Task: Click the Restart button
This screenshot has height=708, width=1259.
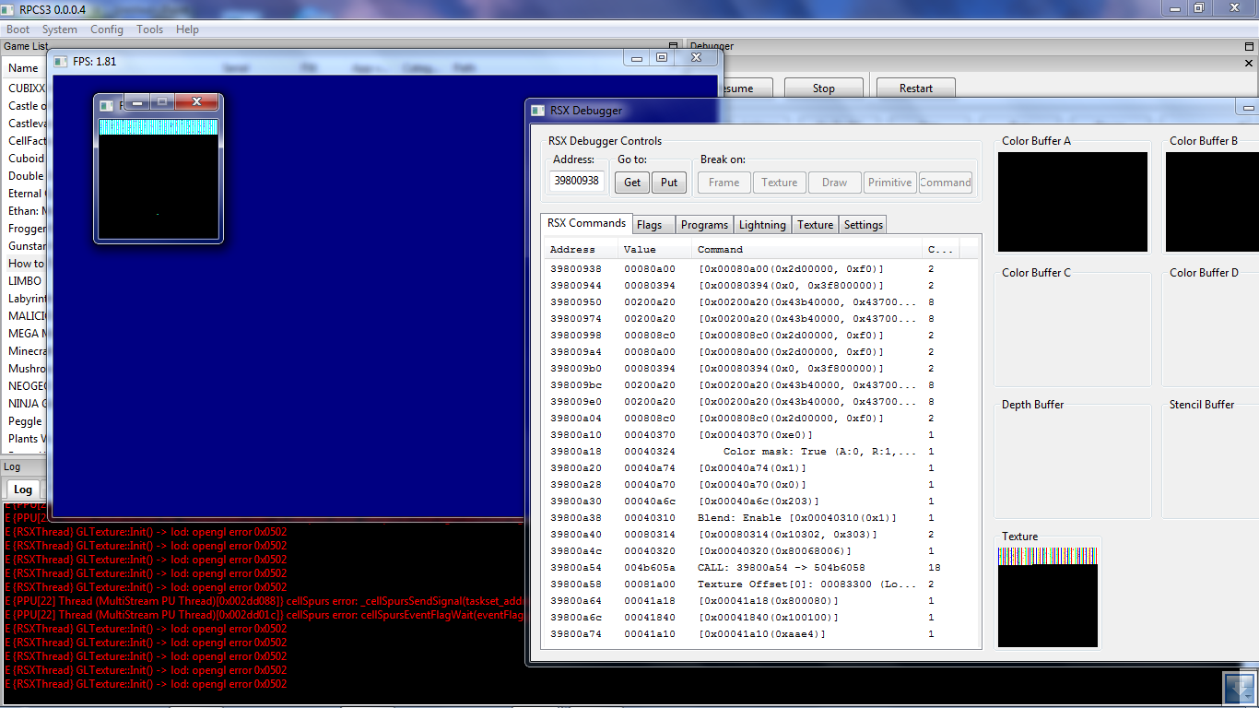Action: (x=915, y=88)
